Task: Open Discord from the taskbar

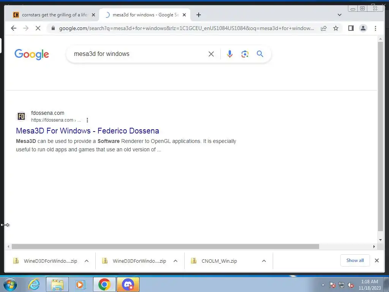Action: pyautogui.click(x=128, y=284)
